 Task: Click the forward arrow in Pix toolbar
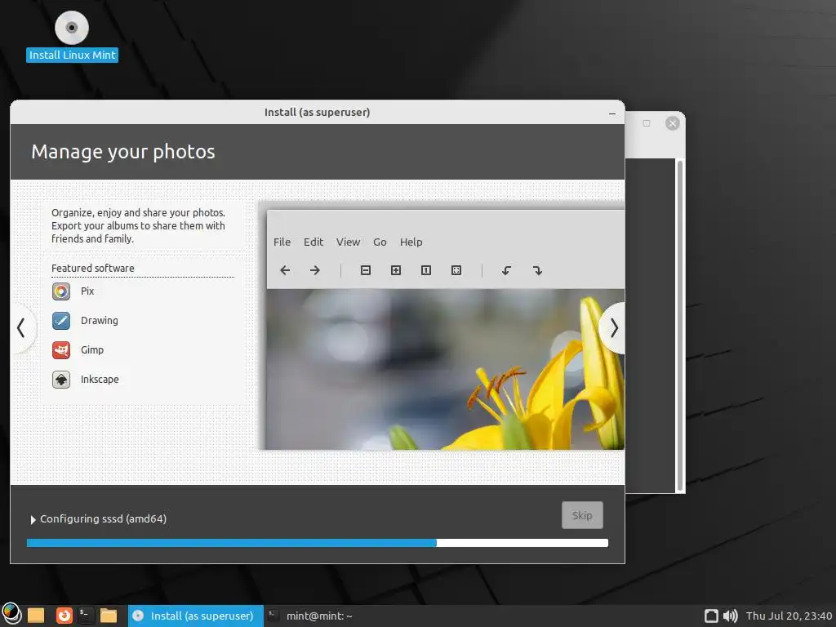(x=315, y=270)
